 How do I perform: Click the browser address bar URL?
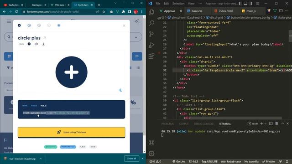pos(53,12)
